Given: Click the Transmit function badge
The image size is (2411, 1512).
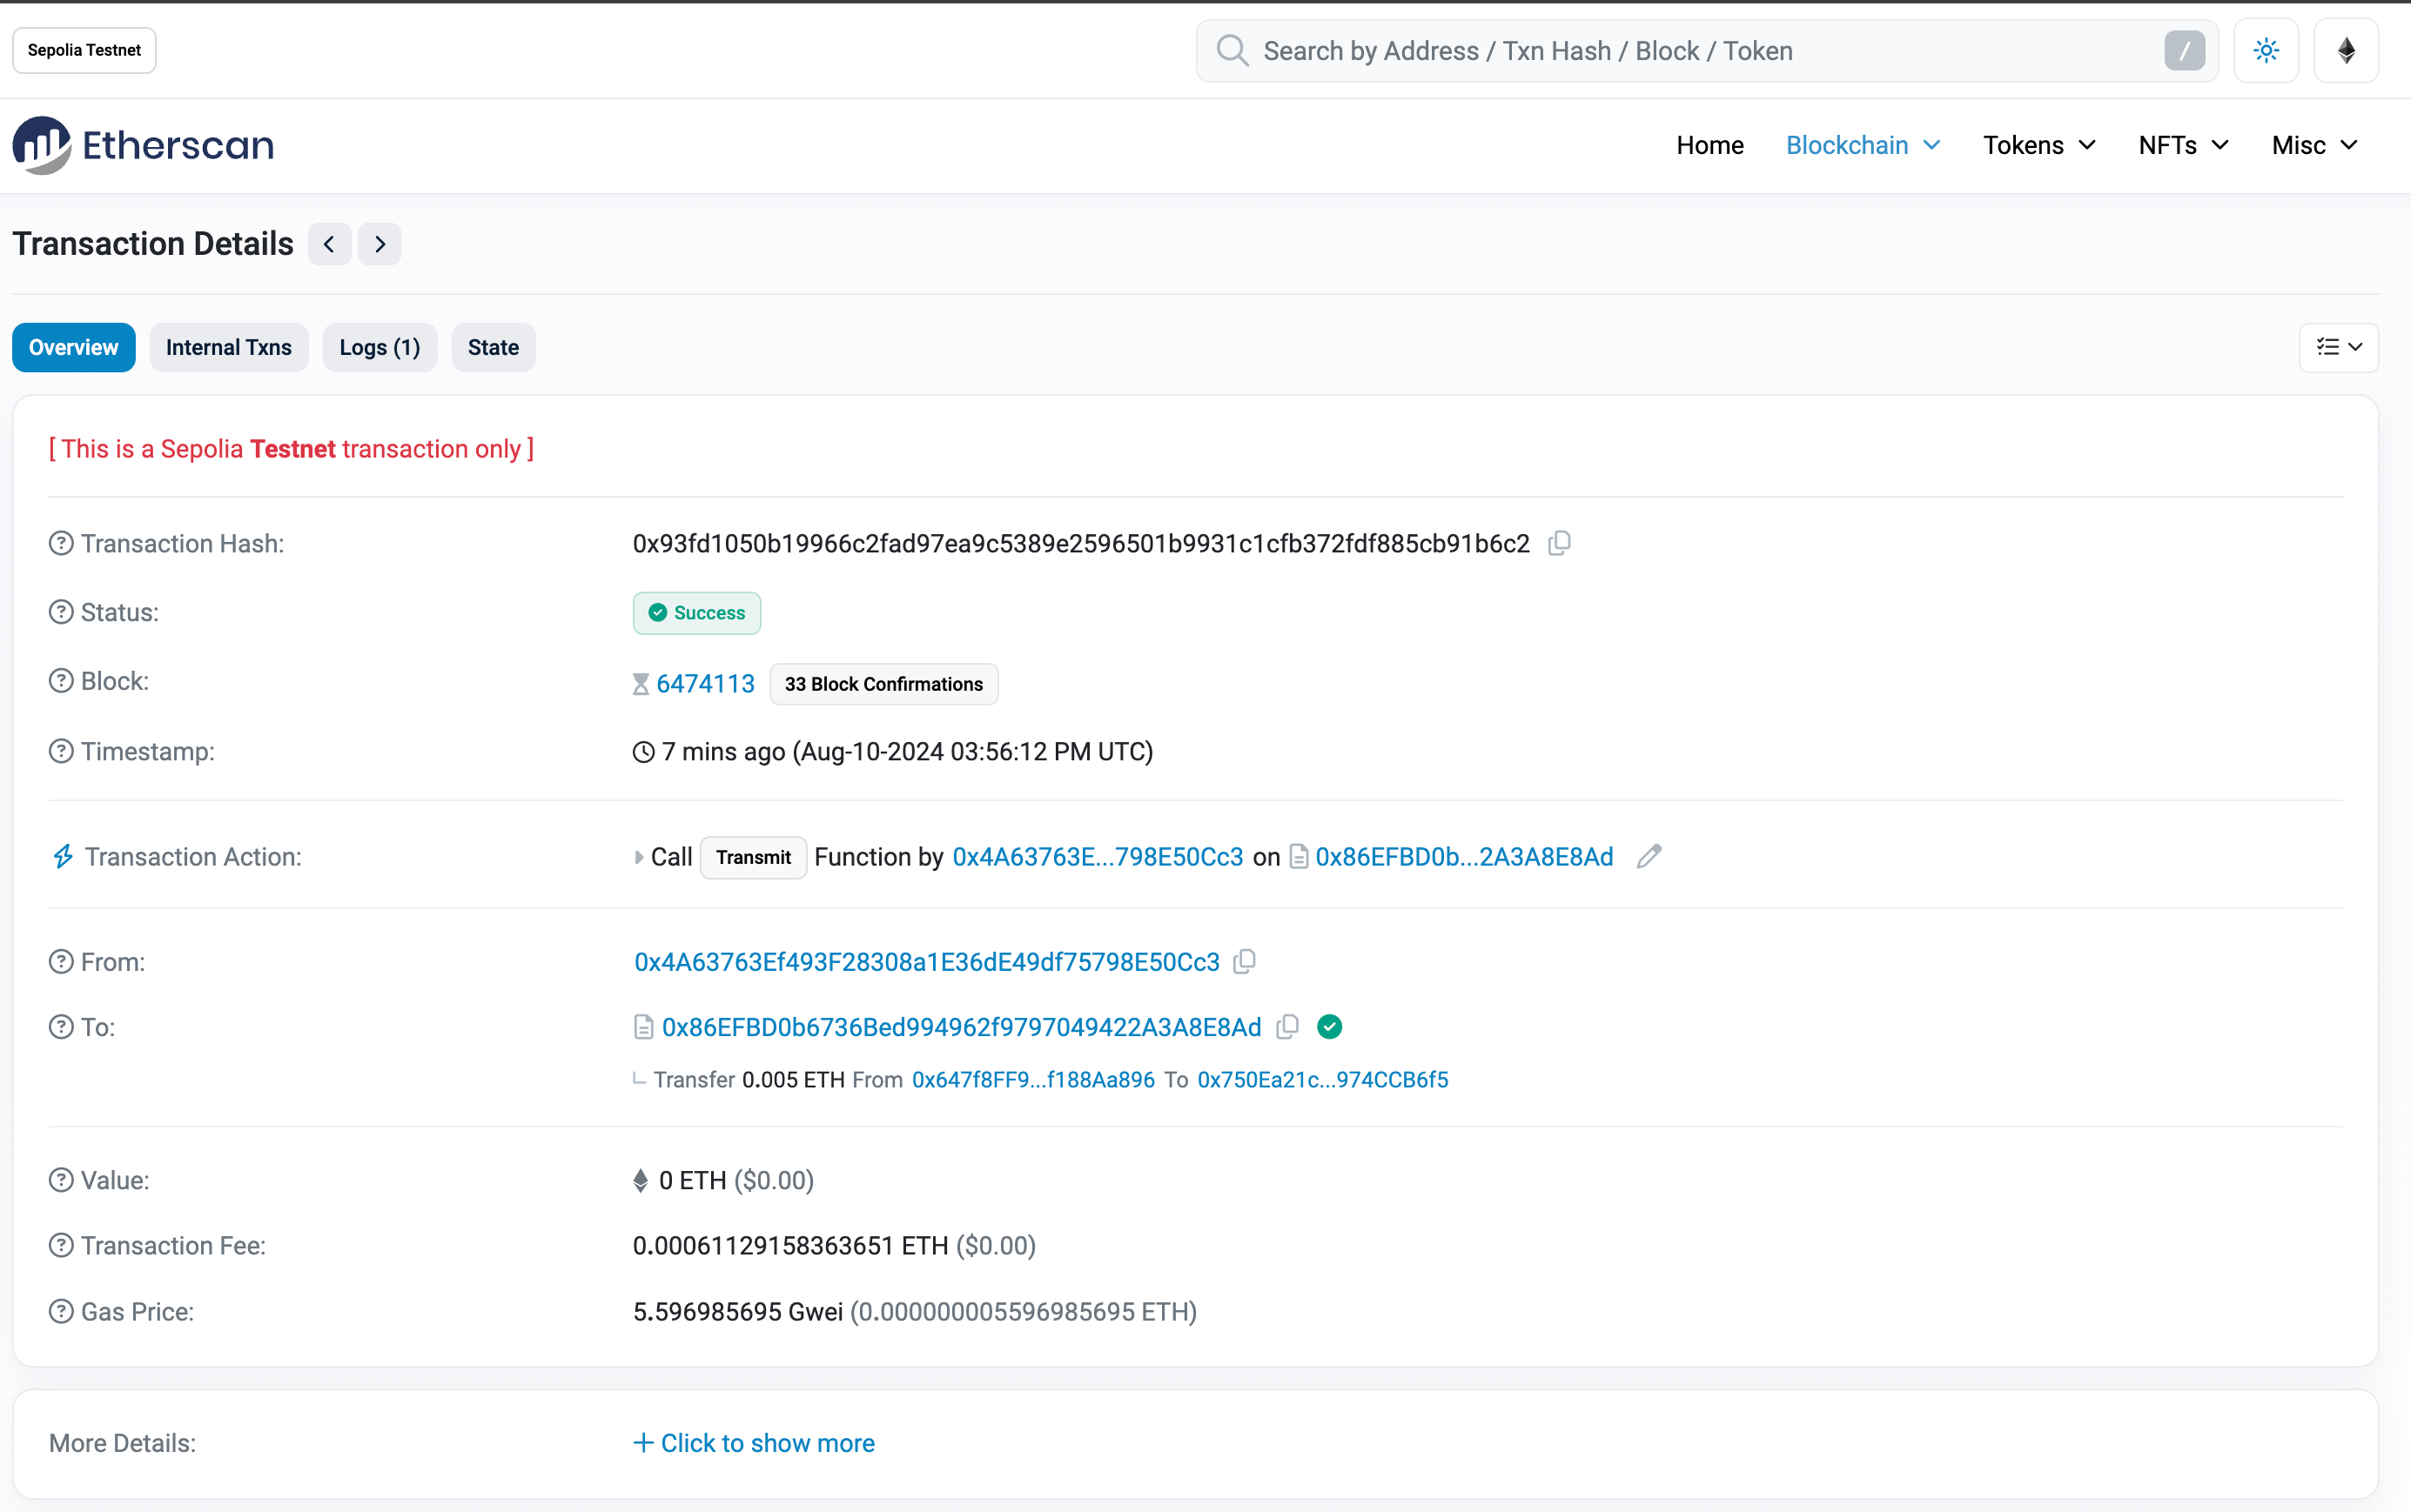Looking at the screenshot, I should (x=753, y=857).
